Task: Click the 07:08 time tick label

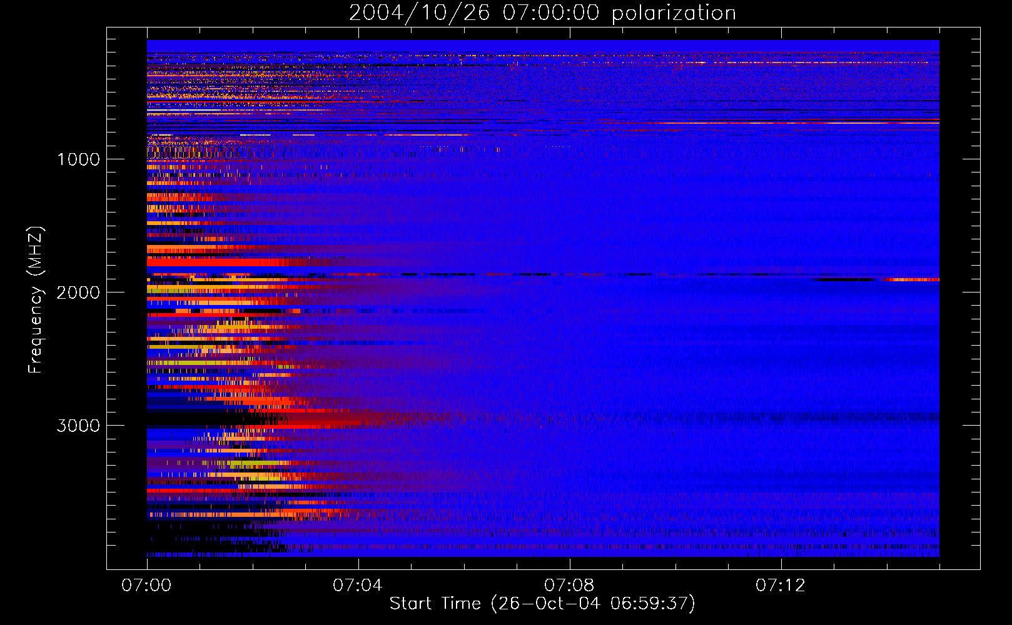Action: (x=569, y=586)
